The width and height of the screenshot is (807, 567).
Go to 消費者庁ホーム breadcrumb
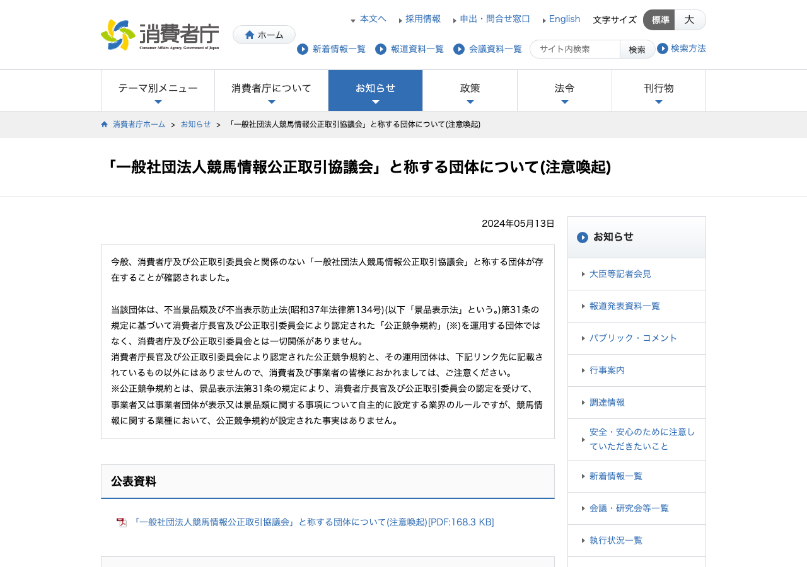139,125
